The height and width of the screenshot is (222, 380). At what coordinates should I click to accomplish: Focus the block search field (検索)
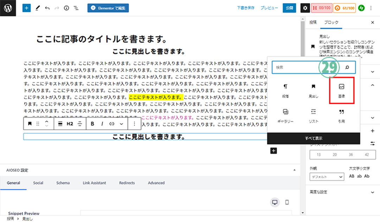point(306,67)
